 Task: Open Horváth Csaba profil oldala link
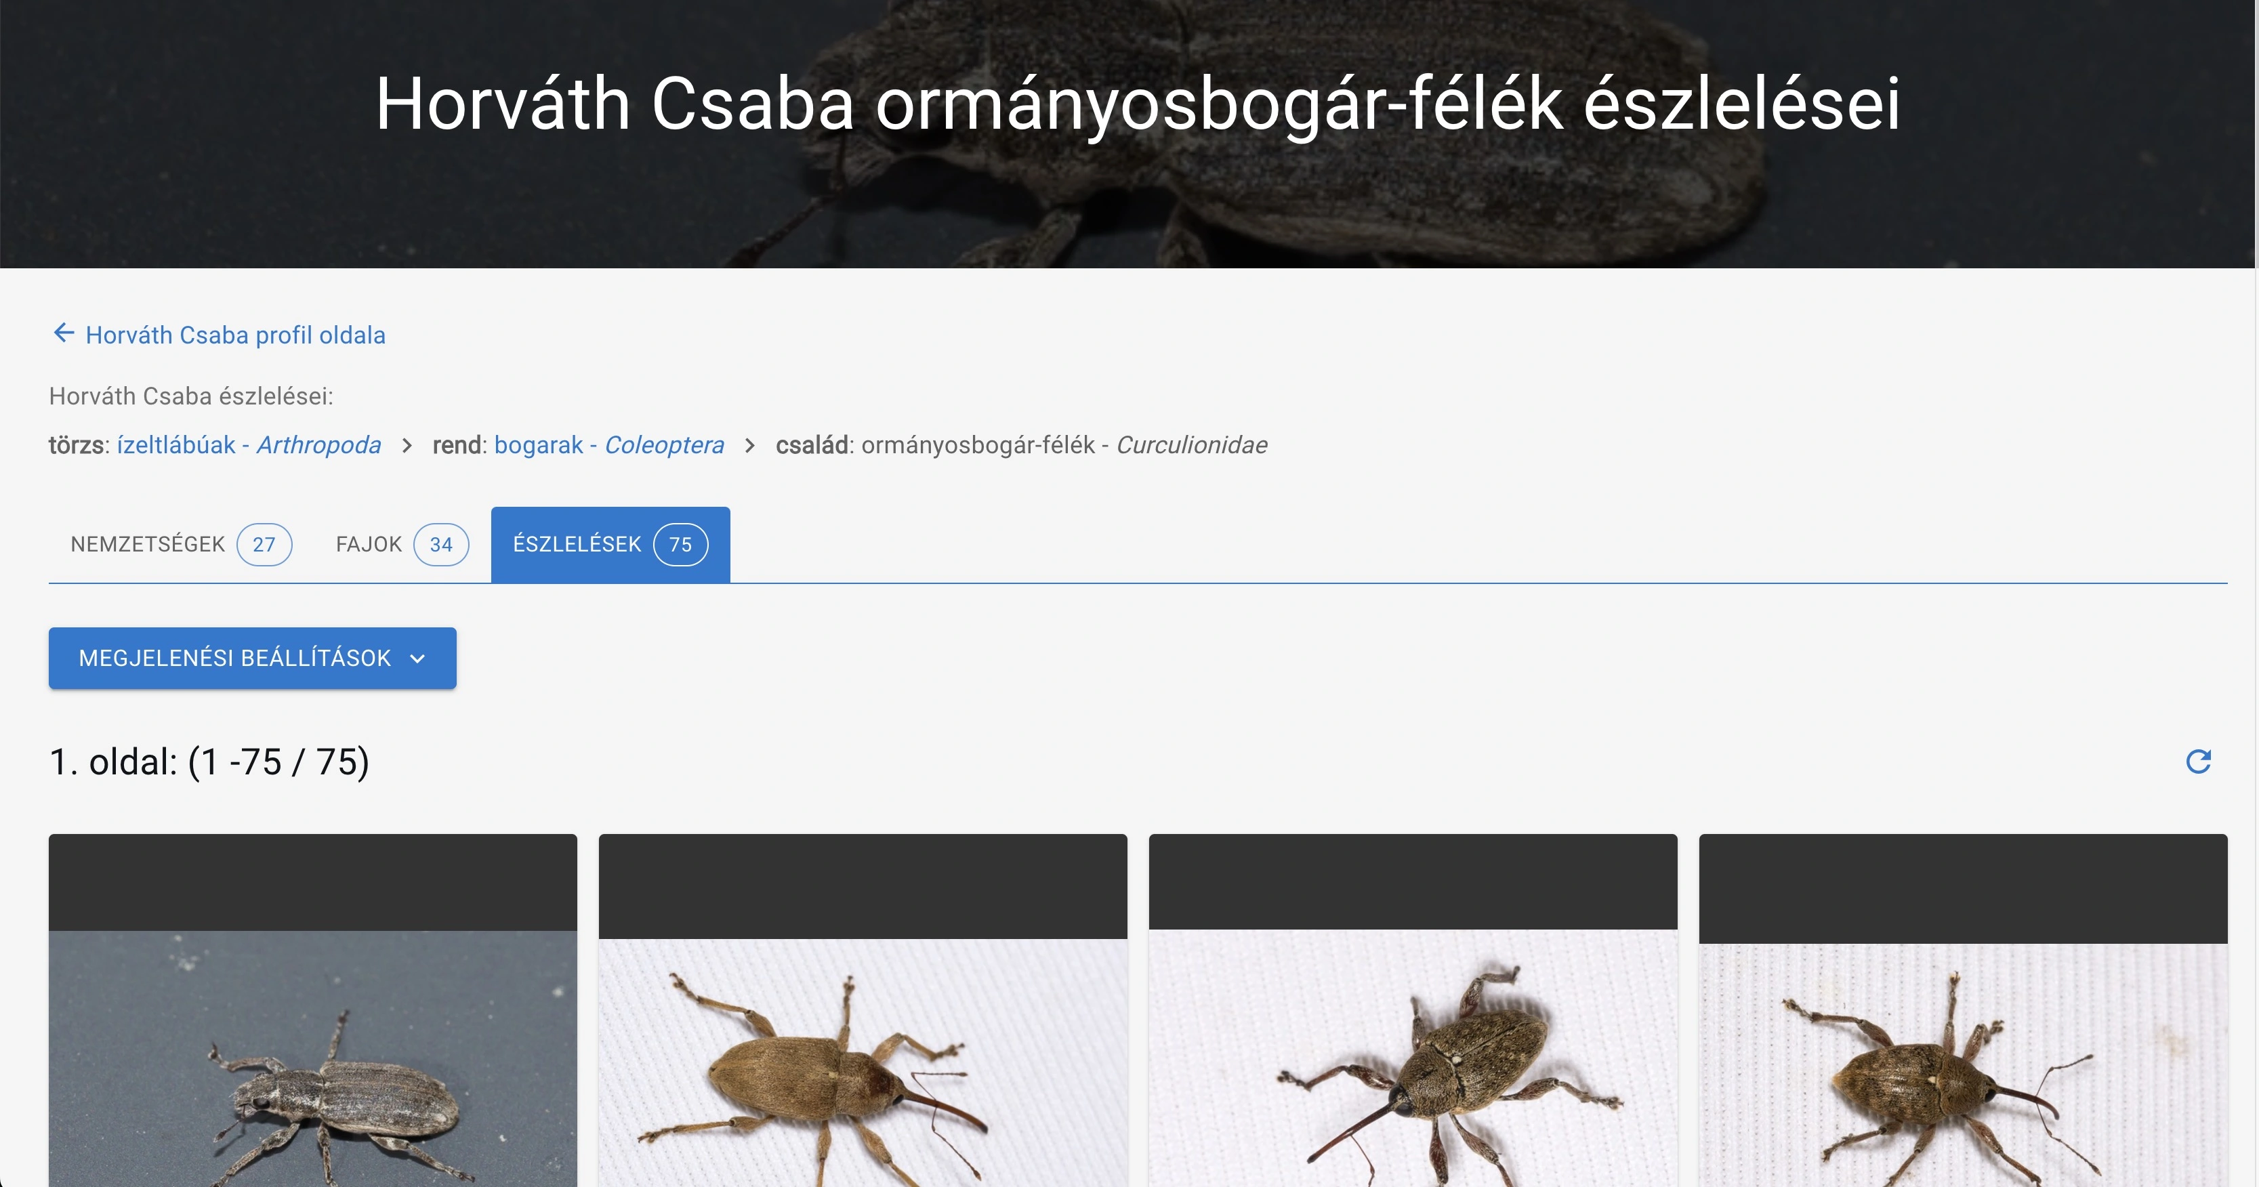[235, 335]
